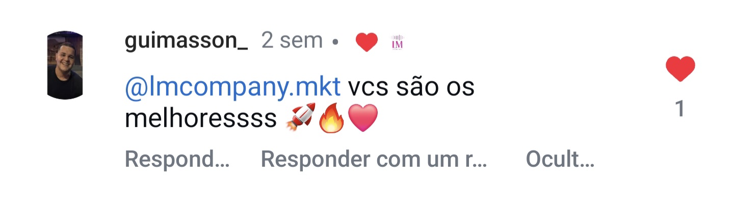Tap the truncated Respond… button
The height and width of the screenshot is (209, 734).
pyautogui.click(x=177, y=160)
